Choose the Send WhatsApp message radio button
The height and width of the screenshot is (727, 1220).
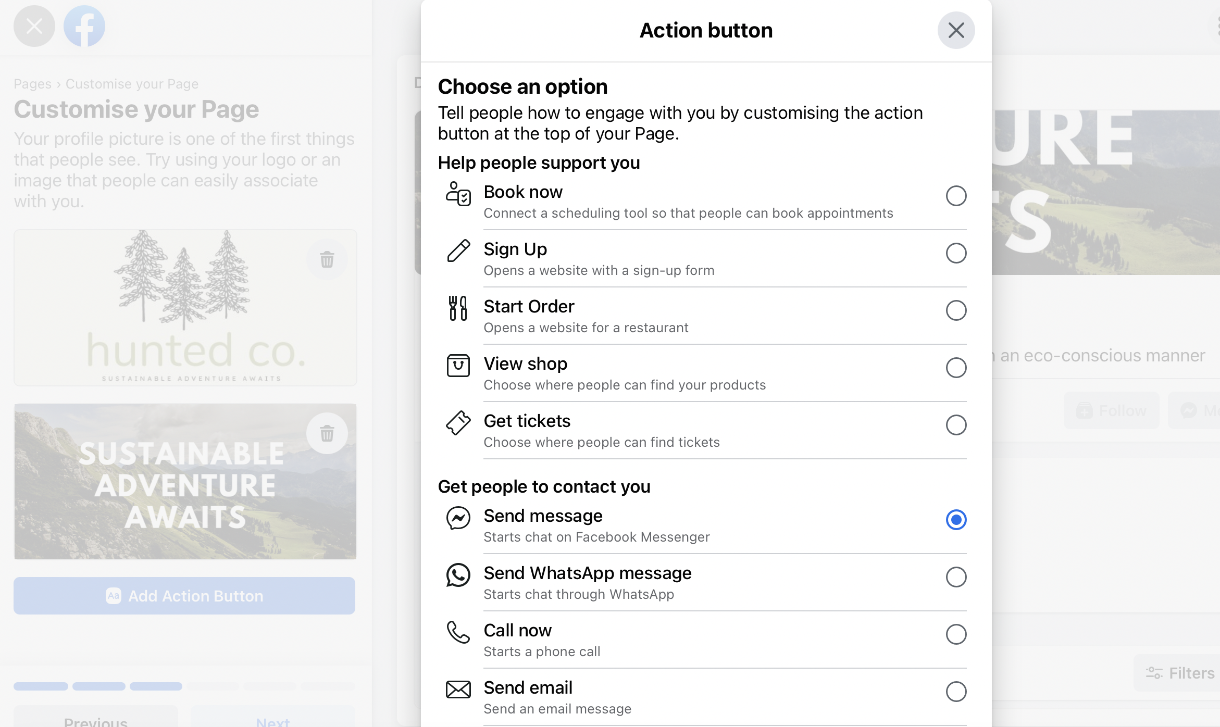tap(956, 577)
